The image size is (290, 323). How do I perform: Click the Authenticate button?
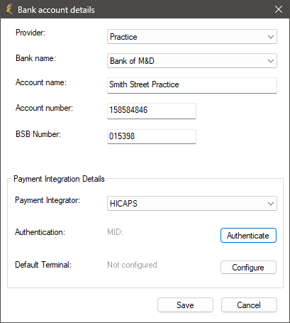(x=248, y=236)
